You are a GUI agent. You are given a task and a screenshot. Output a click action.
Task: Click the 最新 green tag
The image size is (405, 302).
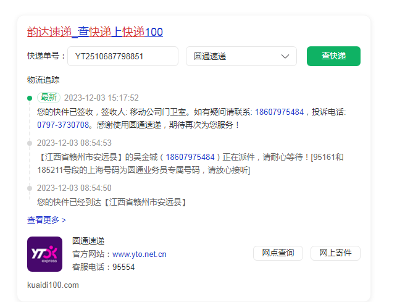49,98
